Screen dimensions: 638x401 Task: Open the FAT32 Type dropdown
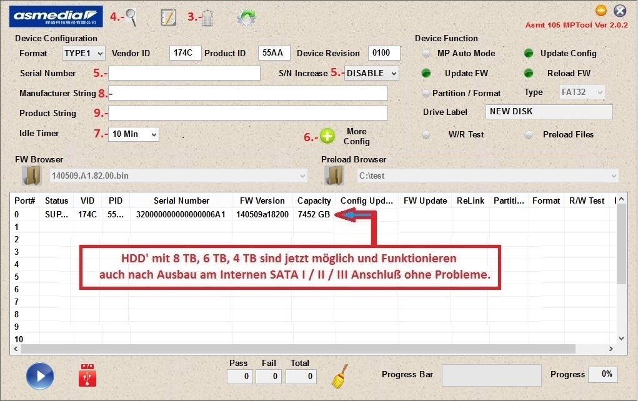coord(582,92)
